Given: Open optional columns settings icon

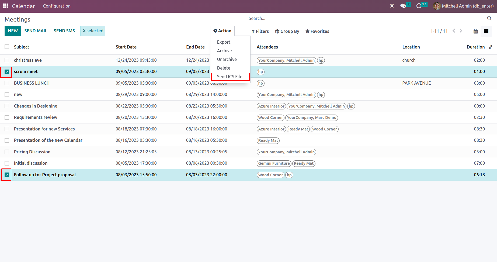Looking at the screenshot, I should point(491,47).
